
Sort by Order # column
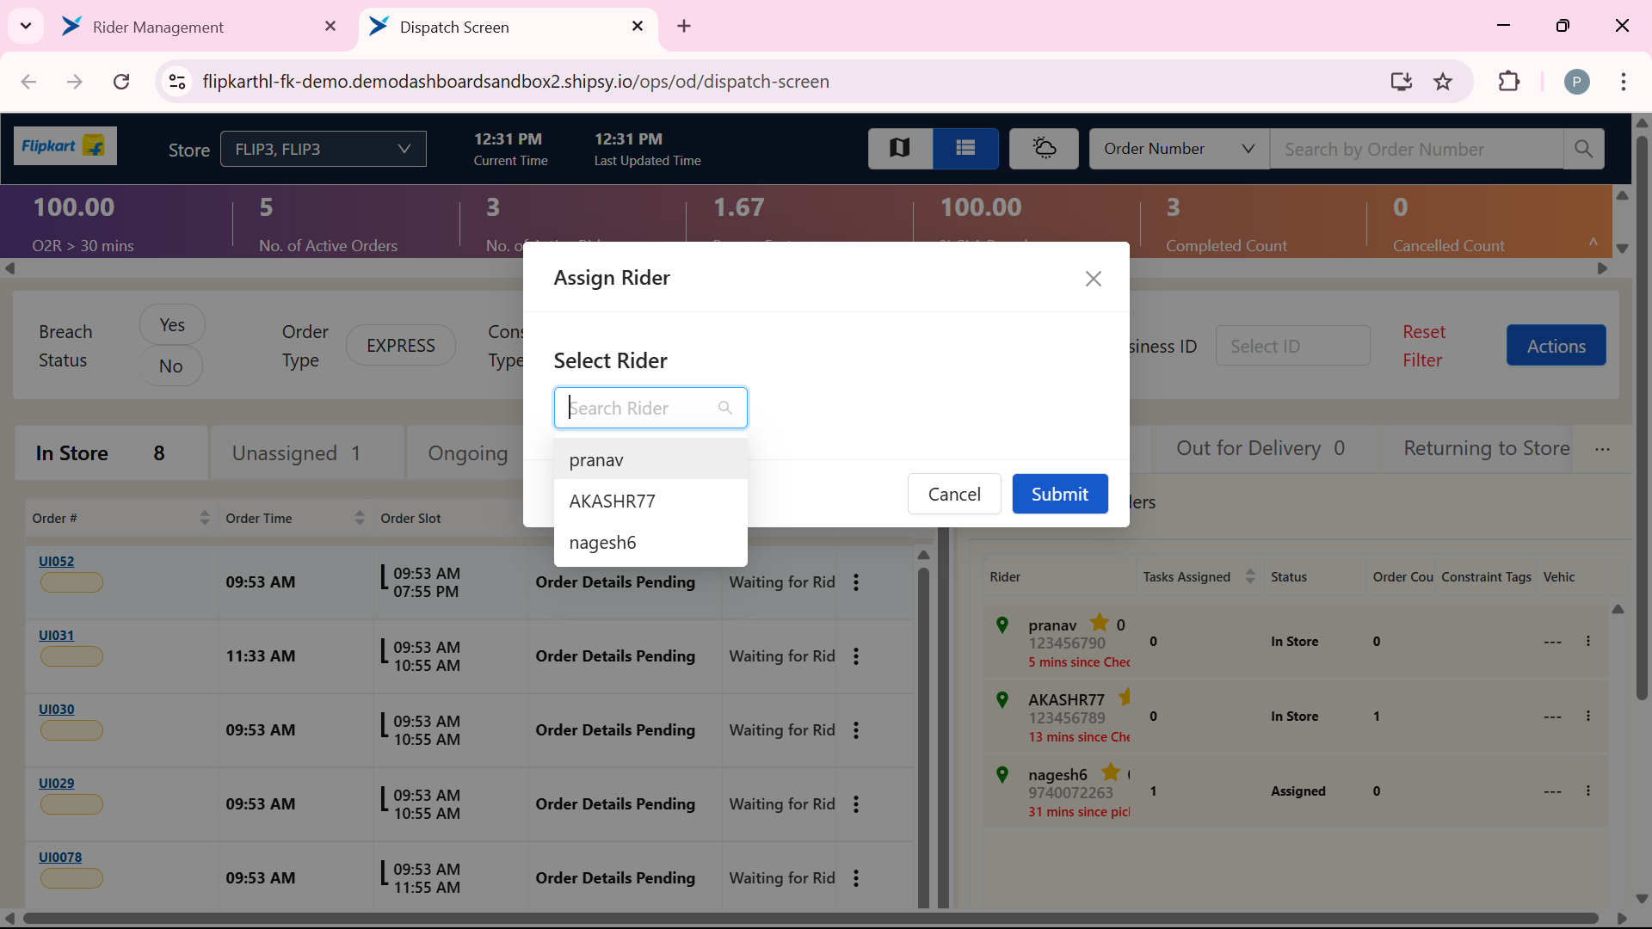(205, 518)
